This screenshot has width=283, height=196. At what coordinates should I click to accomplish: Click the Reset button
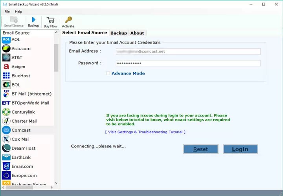point(200,149)
